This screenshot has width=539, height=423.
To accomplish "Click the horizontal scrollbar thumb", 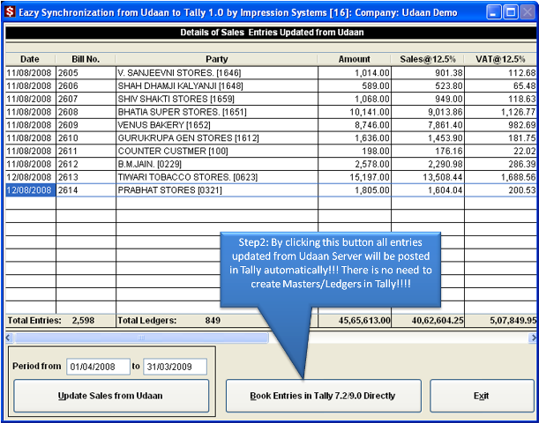I will tap(141, 338).
